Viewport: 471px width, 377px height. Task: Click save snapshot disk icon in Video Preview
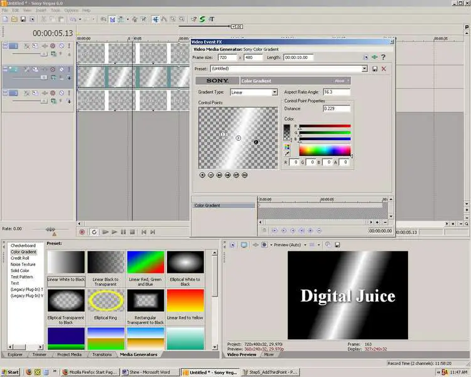pyautogui.click(x=337, y=245)
